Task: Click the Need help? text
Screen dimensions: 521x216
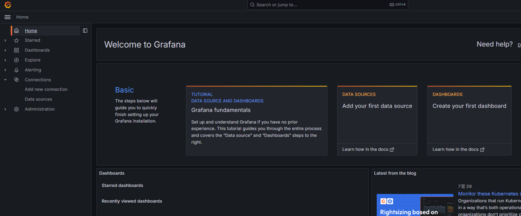Action: point(495,44)
